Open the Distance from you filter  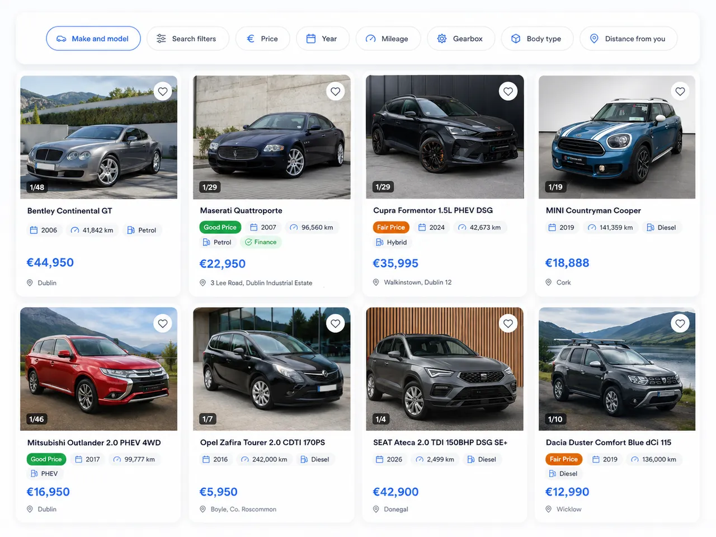click(629, 39)
